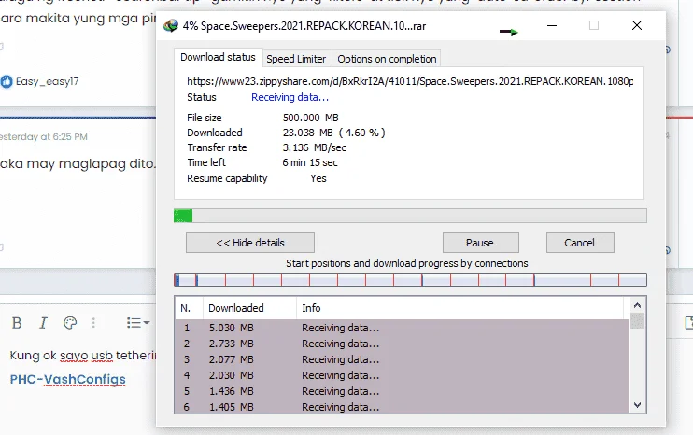Open the list dropdown in forum editor

138,323
